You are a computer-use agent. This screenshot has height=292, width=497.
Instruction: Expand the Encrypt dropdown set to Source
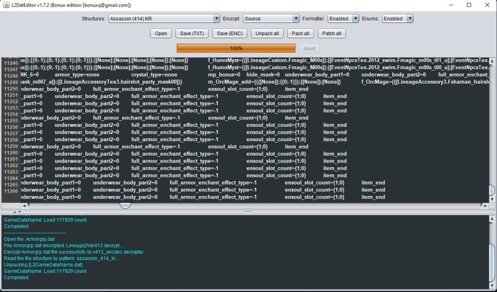click(x=271, y=18)
